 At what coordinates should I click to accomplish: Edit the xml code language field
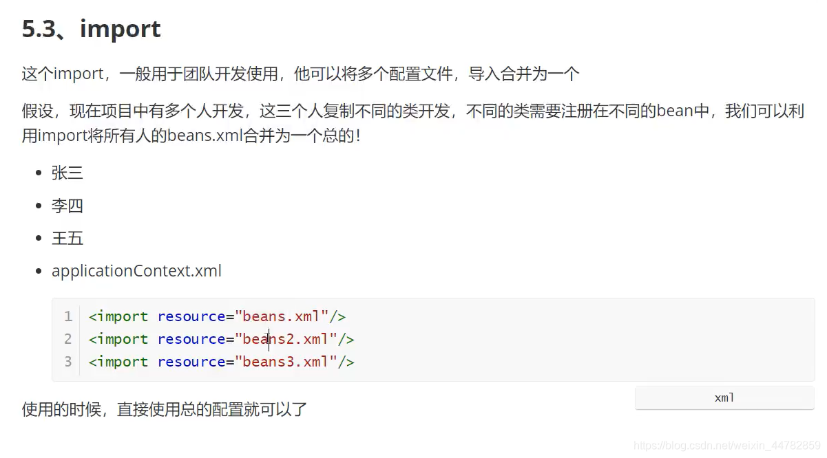point(724,398)
